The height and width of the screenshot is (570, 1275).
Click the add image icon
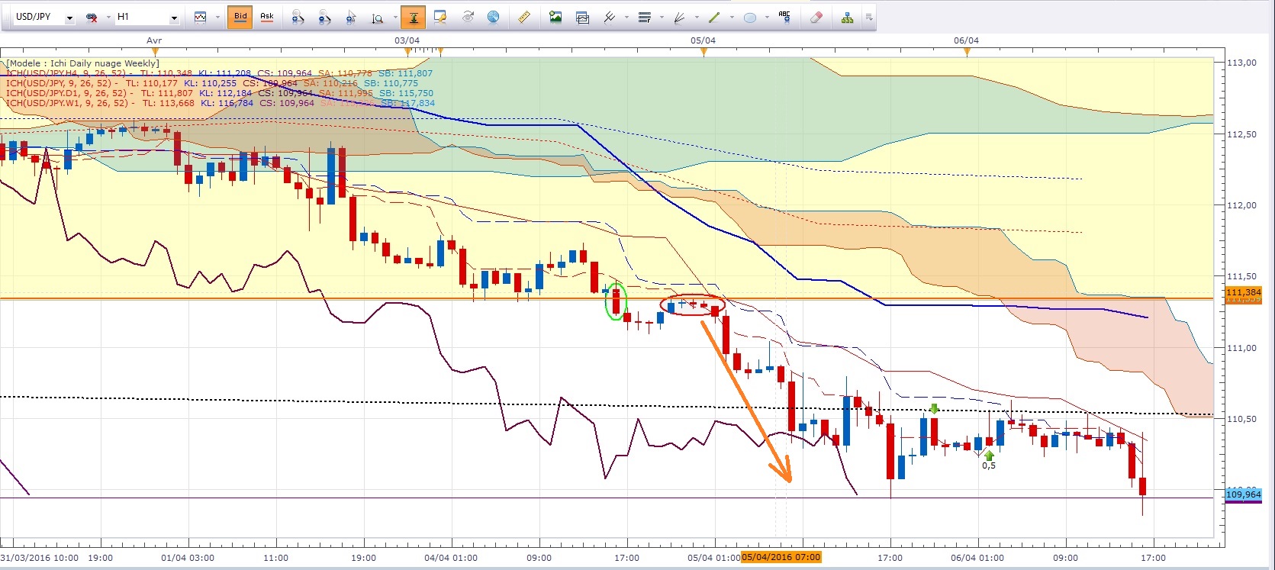tap(555, 17)
